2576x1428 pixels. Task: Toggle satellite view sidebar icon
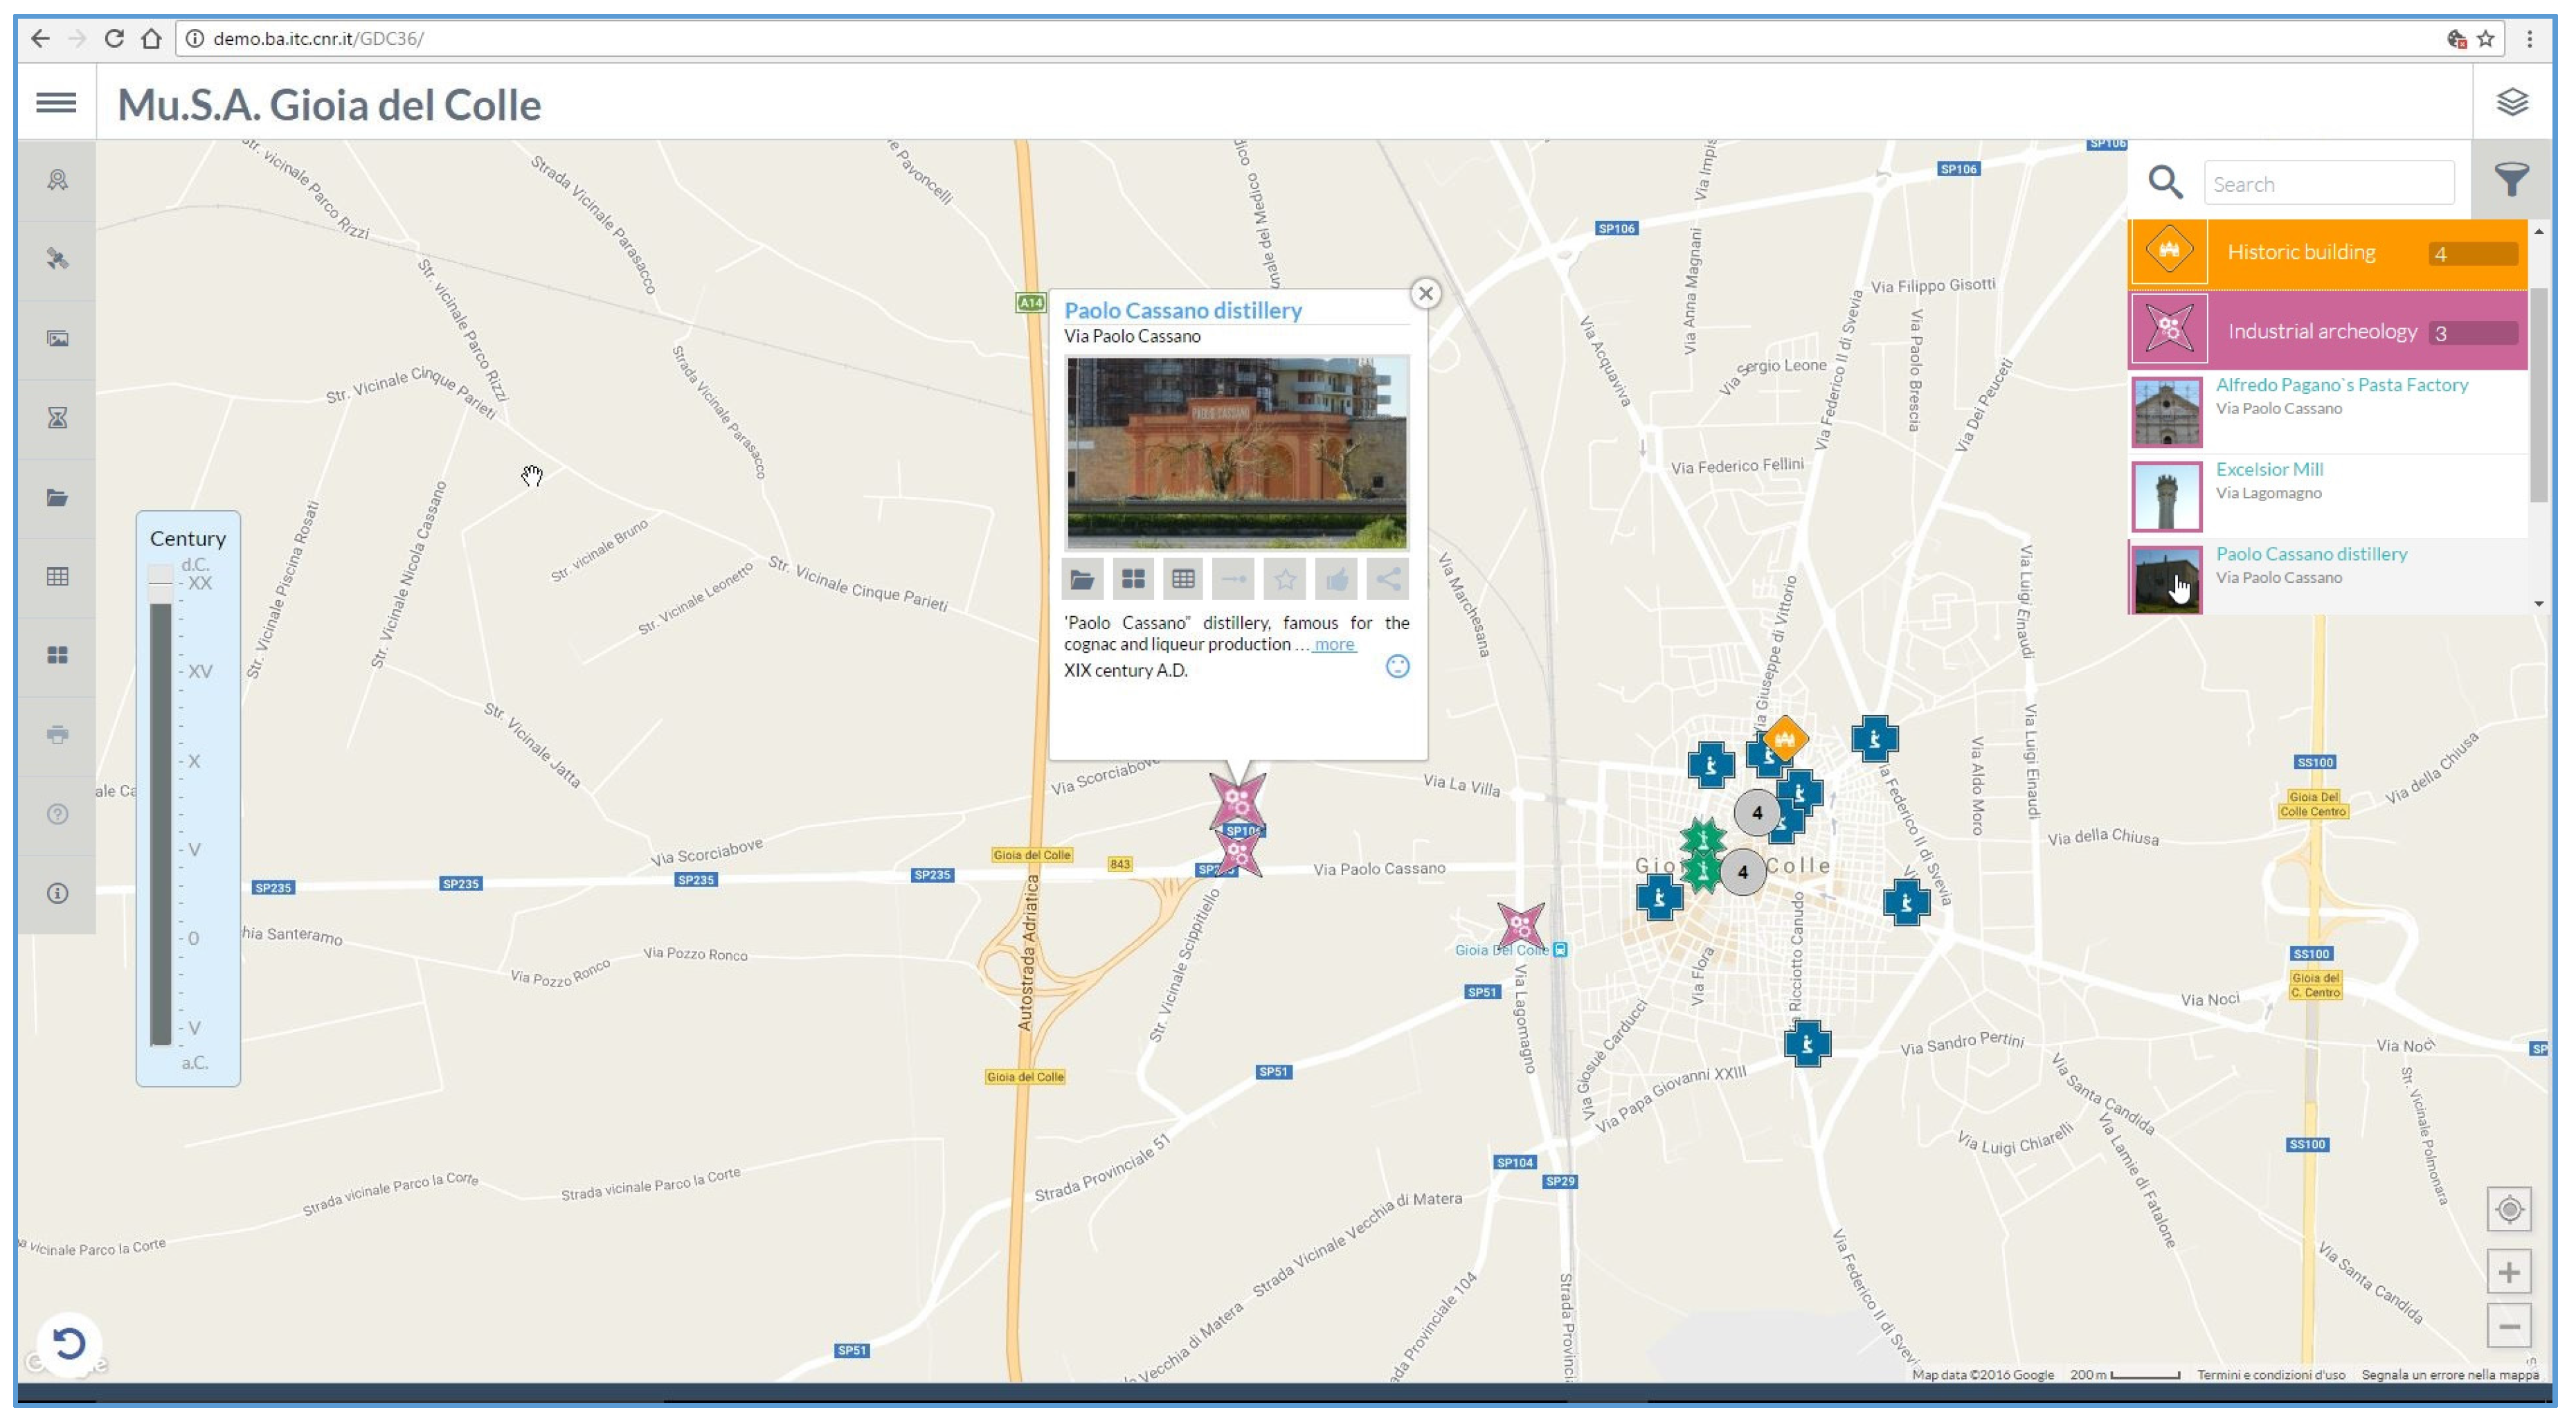[58, 260]
